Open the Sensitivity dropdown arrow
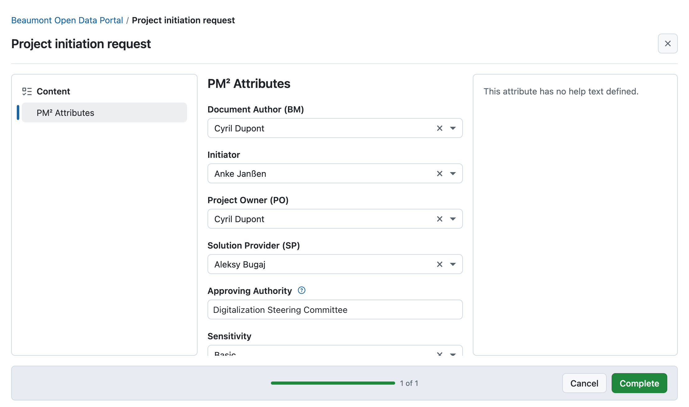 pyautogui.click(x=453, y=354)
